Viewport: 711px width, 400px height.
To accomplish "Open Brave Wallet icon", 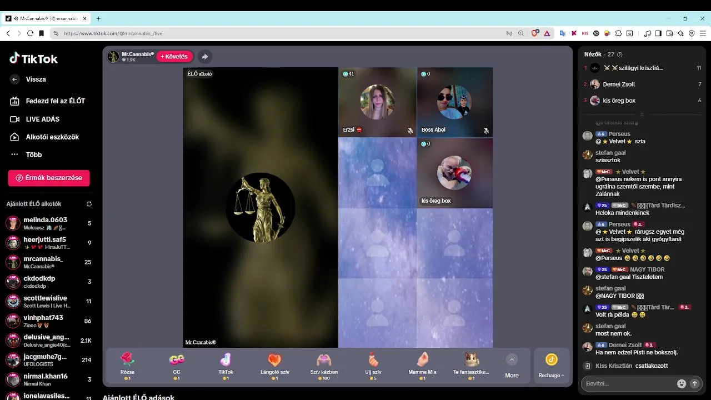I will (x=669, y=33).
